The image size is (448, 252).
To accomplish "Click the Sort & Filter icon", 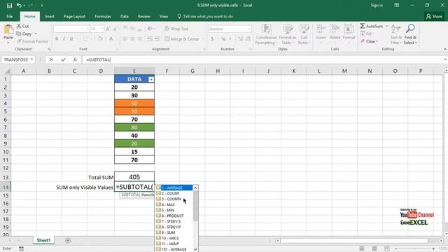I will 395,29.
